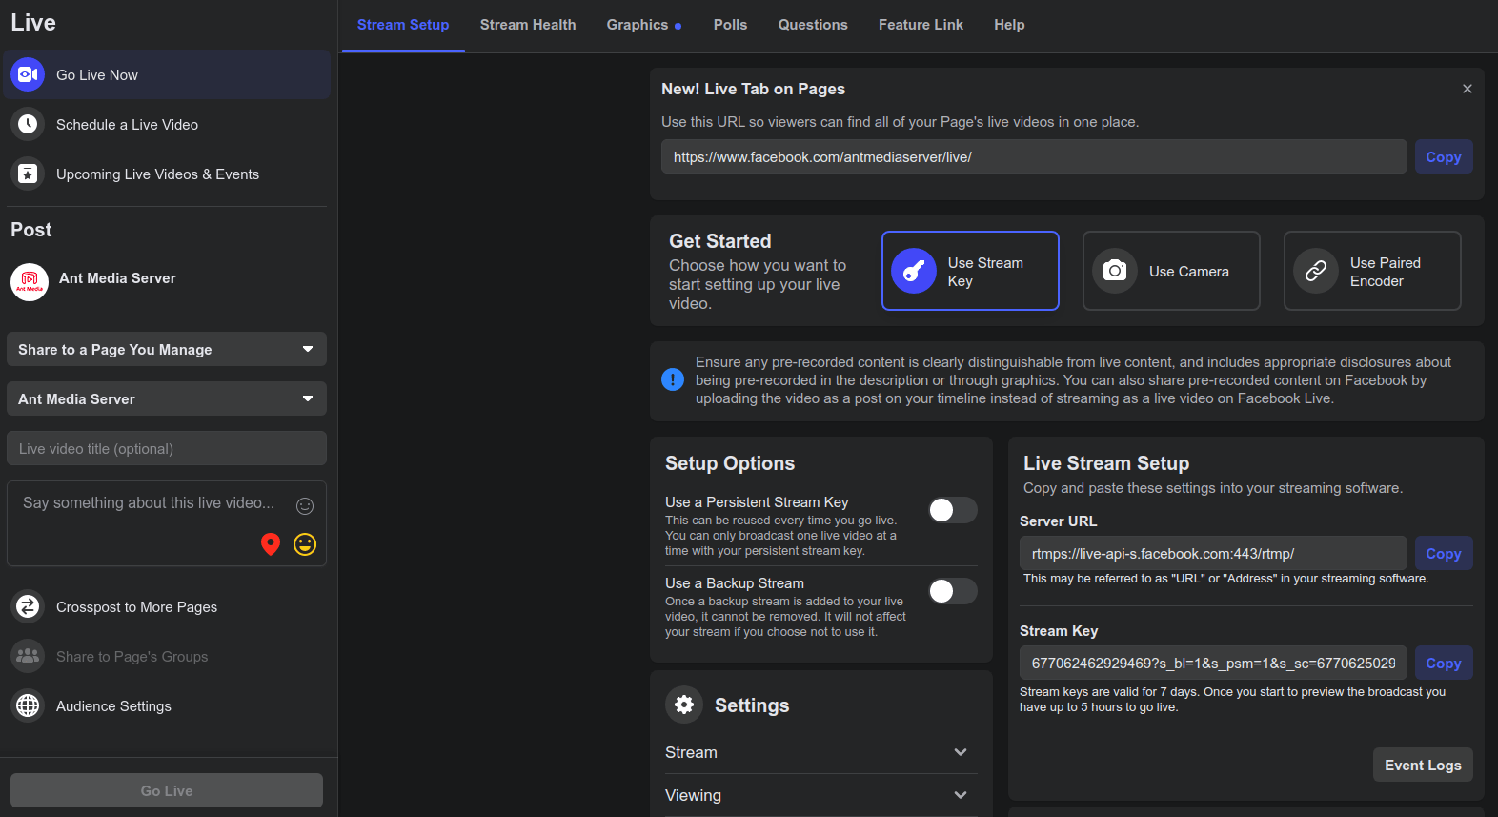The image size is (1498, 817).
Task: Switch to the Feature Link tab
Action: point(921,25)
